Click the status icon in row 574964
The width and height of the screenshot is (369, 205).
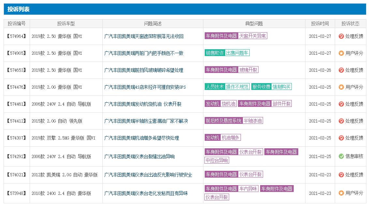tap(341, 36)
